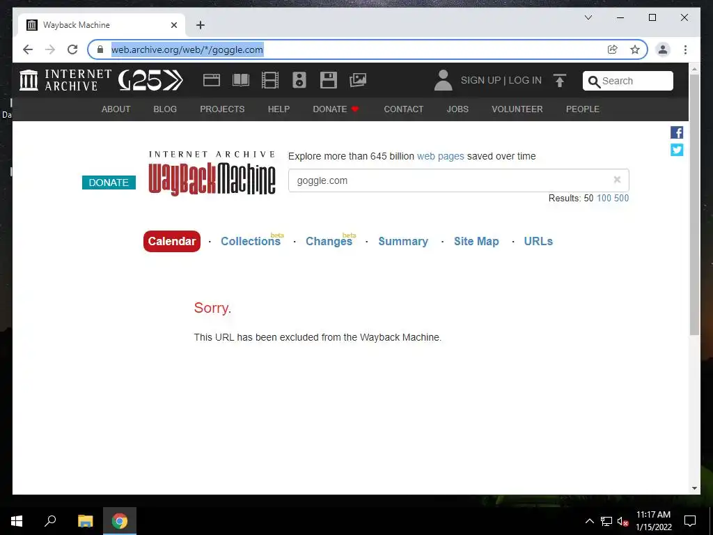Open the JOBS menu item
The height and width of the screenshot is (535, 713).
coord(457,109)
